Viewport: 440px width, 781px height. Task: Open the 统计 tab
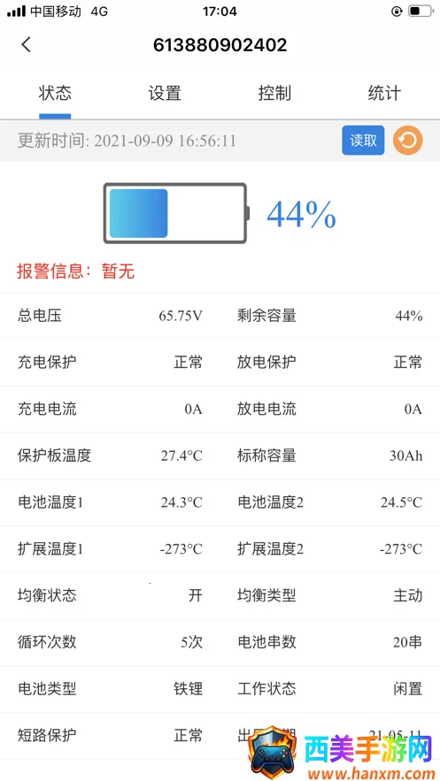384,93
